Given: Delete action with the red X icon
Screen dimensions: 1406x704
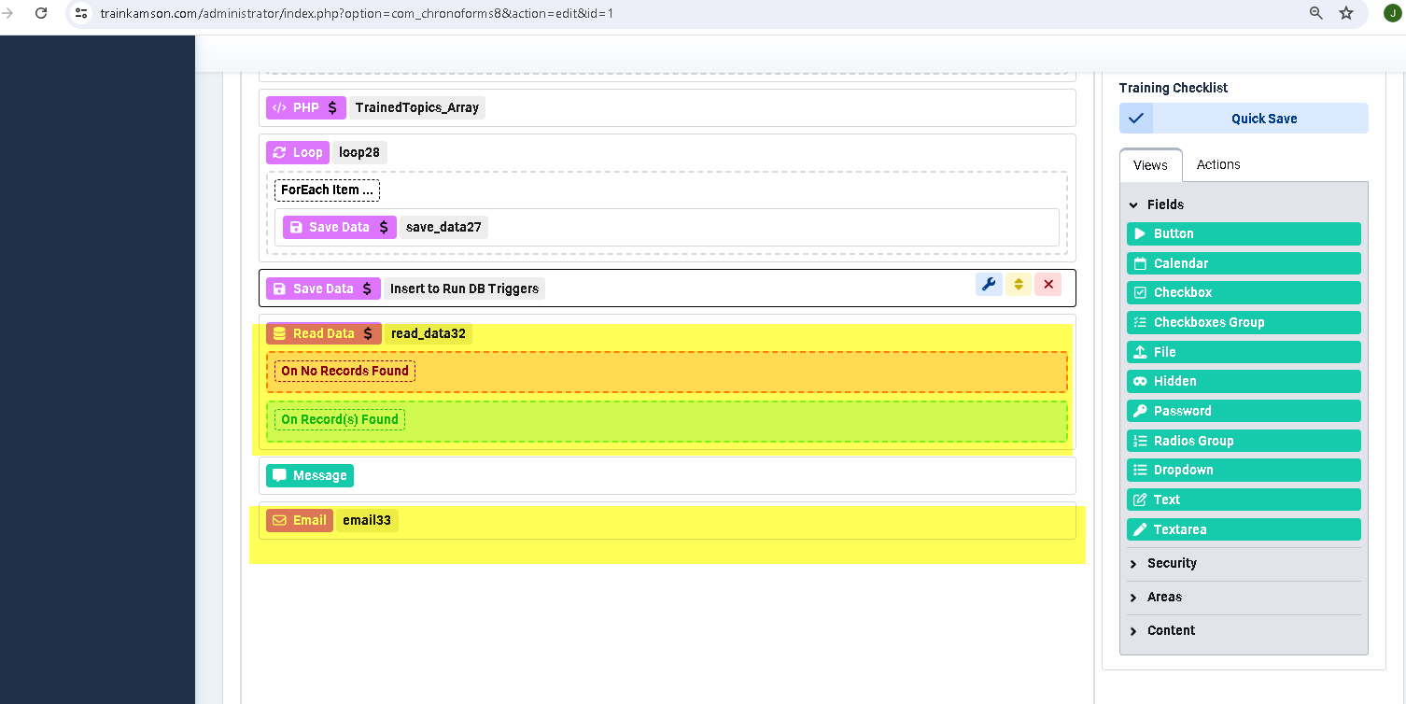Looking at the screenshot, I should point(1047,285).
